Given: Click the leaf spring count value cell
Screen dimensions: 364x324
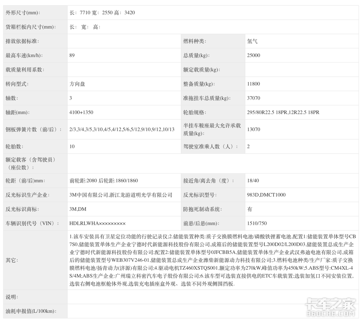Looking at the screenshot, I should coord(122,129).
